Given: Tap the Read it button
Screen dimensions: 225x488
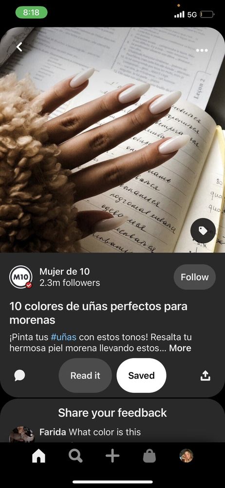Looking at the screenshot, I should 85,375.
